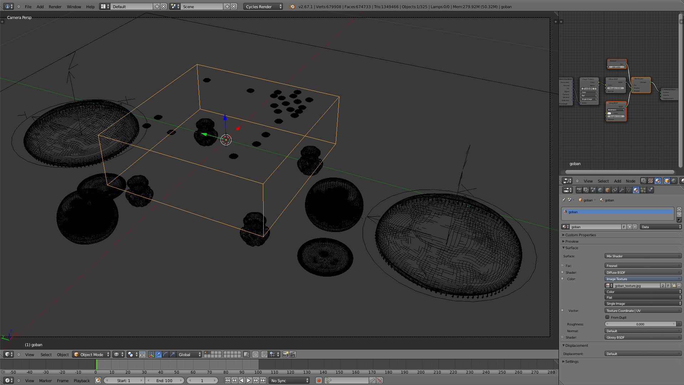Toggle lock camera and layers to scene
The width and height of the screenshot is (684, 385).
[x=247, y=354]
